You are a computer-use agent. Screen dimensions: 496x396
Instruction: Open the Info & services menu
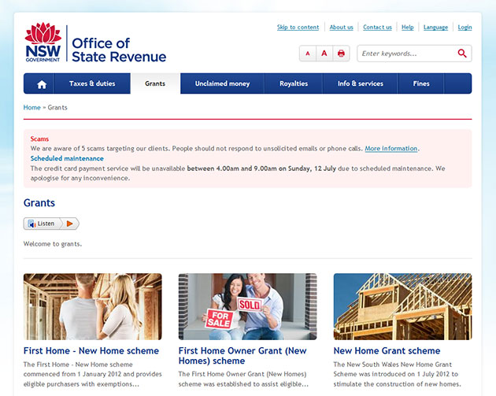point(360,83)
